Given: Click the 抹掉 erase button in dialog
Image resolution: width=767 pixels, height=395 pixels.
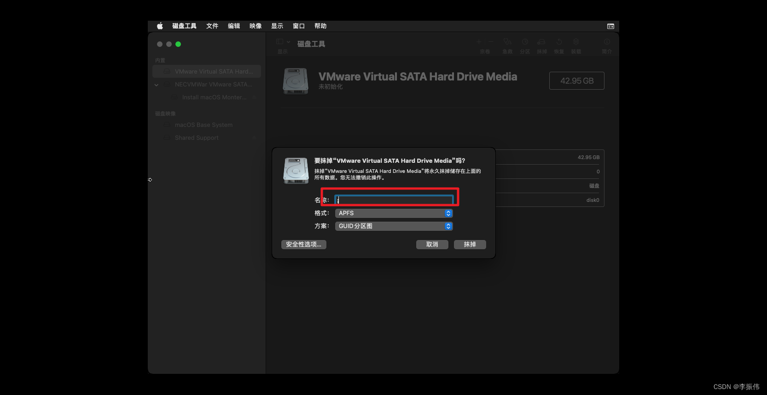Looking at the screenshot, I should 470,245.
